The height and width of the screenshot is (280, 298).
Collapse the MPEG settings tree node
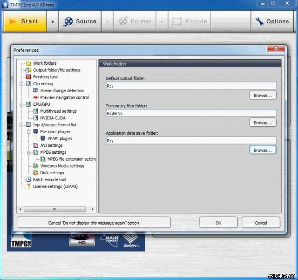(29, 152)
